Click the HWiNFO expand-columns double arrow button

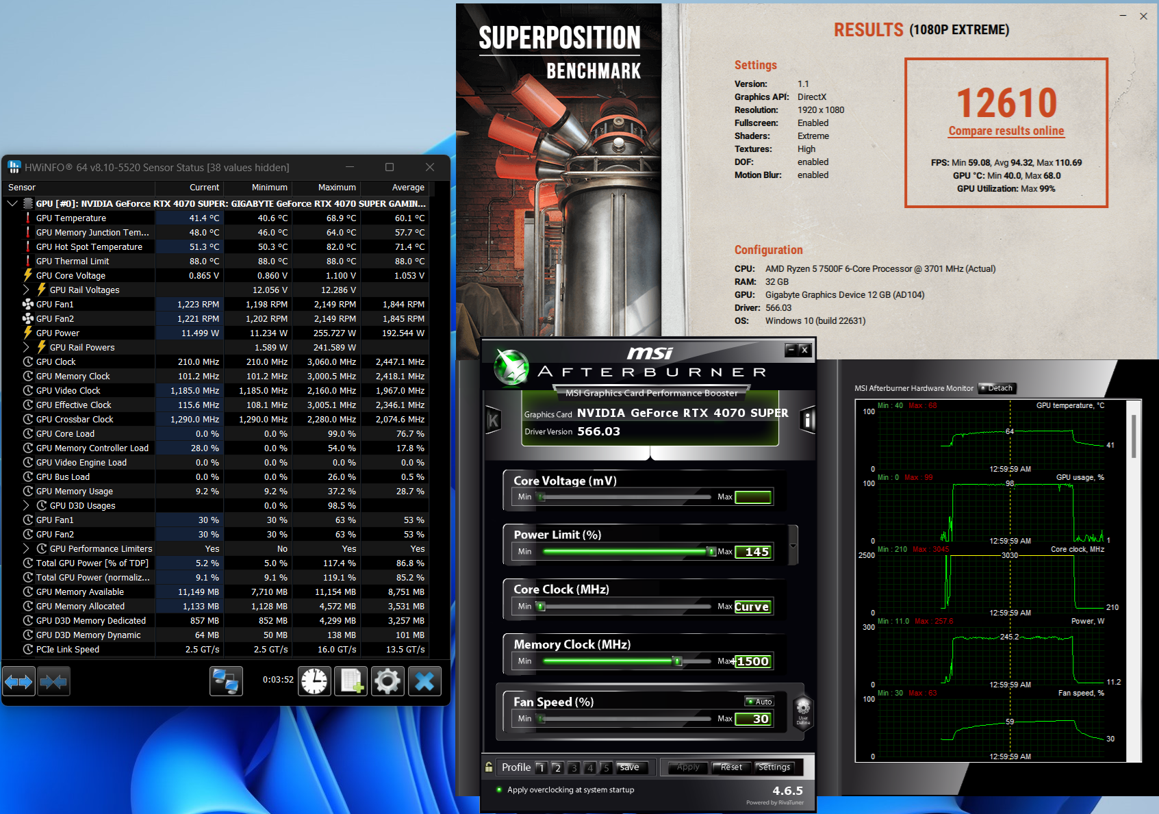tap(18, 681)
